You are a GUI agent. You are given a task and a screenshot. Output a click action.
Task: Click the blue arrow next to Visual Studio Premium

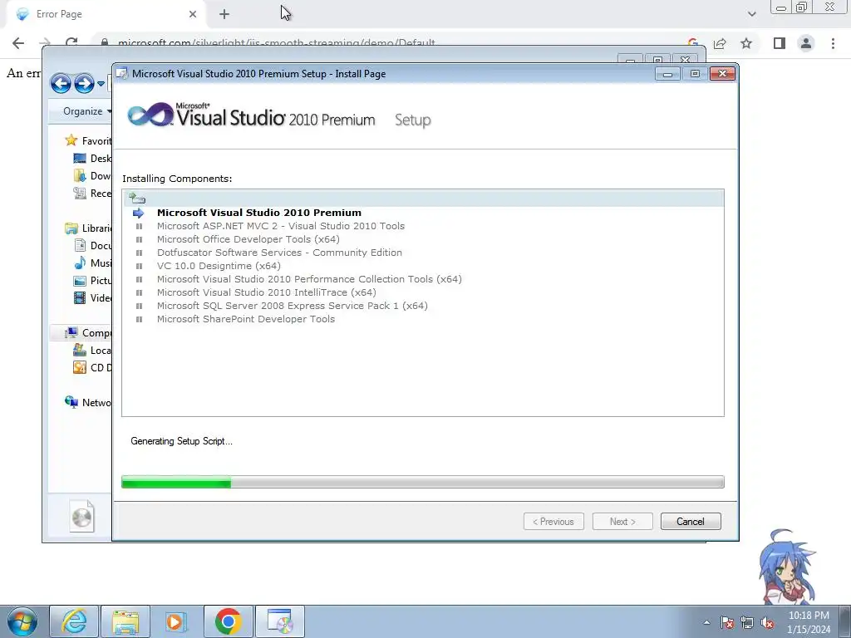point(139,213)
